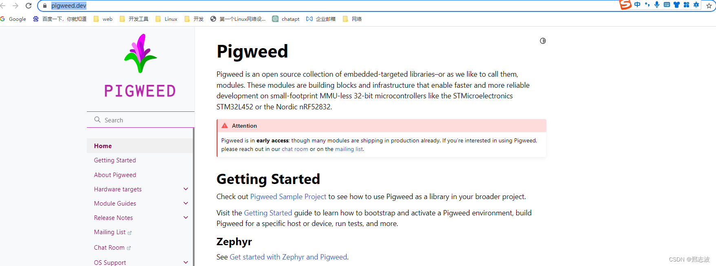Click the browser back arrow

[3, 6]
